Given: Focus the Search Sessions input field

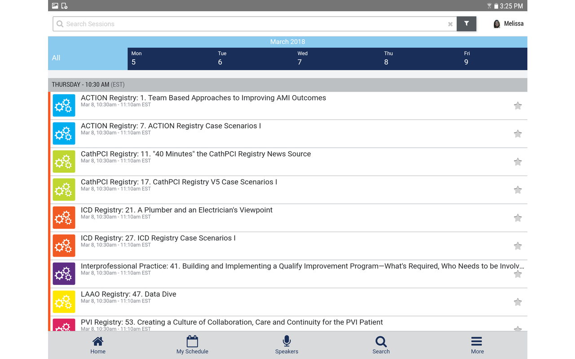Looking at the screenshot, I should pyautogui.click(x=255, y=24).
